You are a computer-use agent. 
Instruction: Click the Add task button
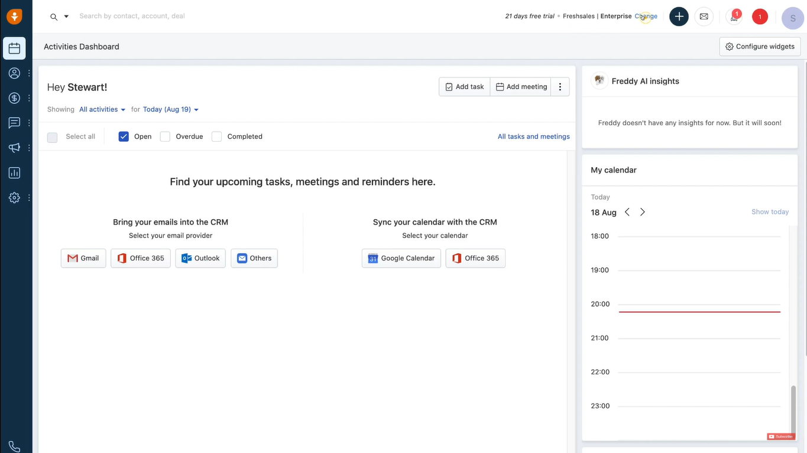[464, 87]
